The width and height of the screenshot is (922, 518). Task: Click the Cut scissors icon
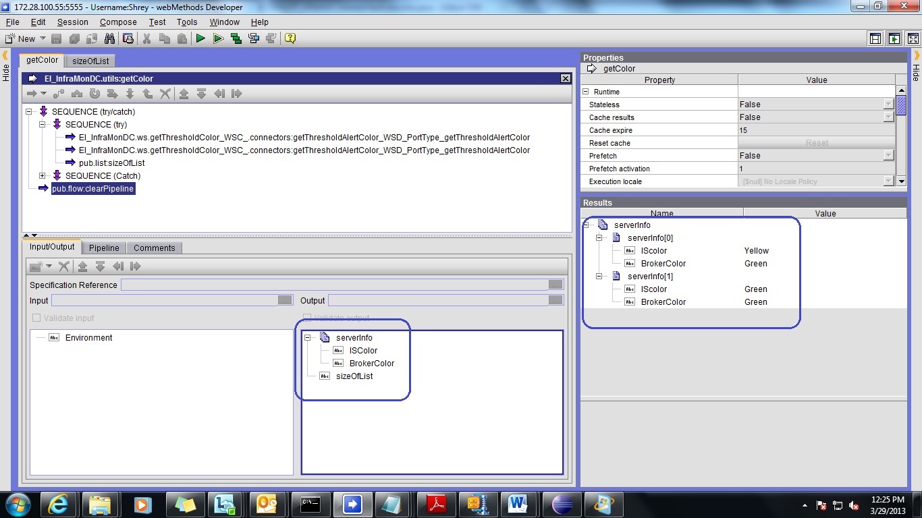(146, 38)
